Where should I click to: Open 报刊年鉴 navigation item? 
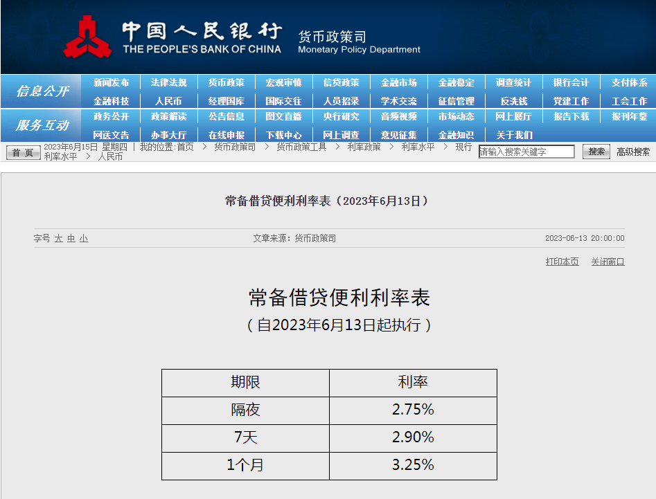coord(629,116)
